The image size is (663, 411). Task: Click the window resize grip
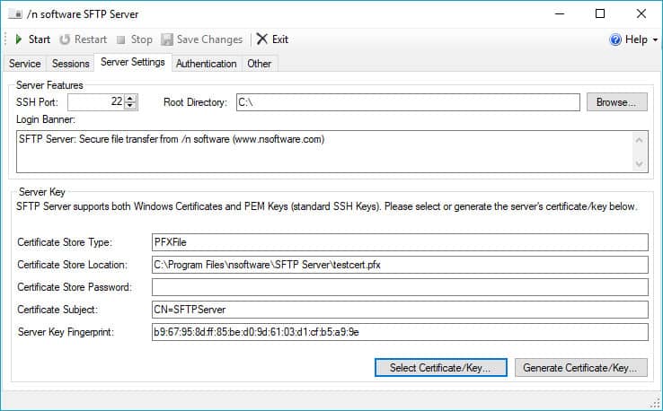(x=657, y=403)
